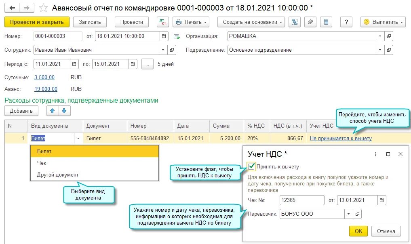Click the Сумма cell 5 200,00
411x244 pixels.
tap(227, 139)
